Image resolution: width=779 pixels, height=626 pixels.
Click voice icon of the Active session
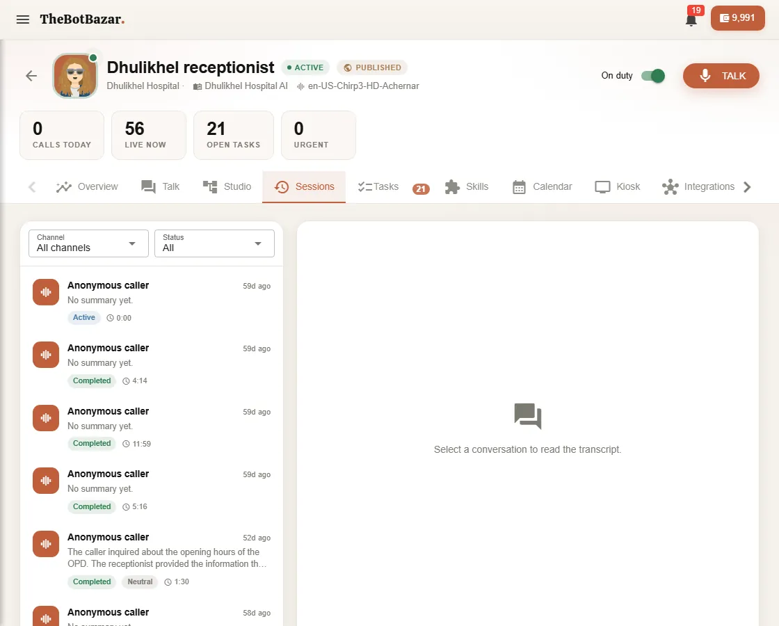pyautogui.click(x=46, y=292)
